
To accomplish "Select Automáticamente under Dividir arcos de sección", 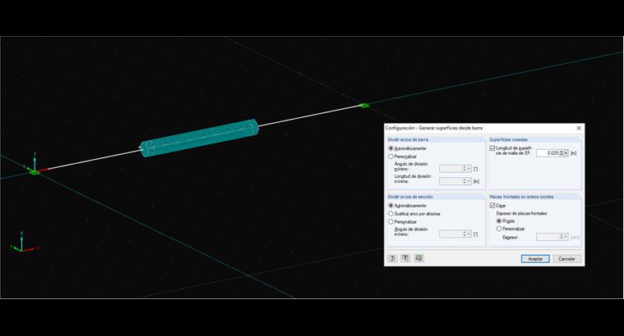I will (x=391, y=206).
